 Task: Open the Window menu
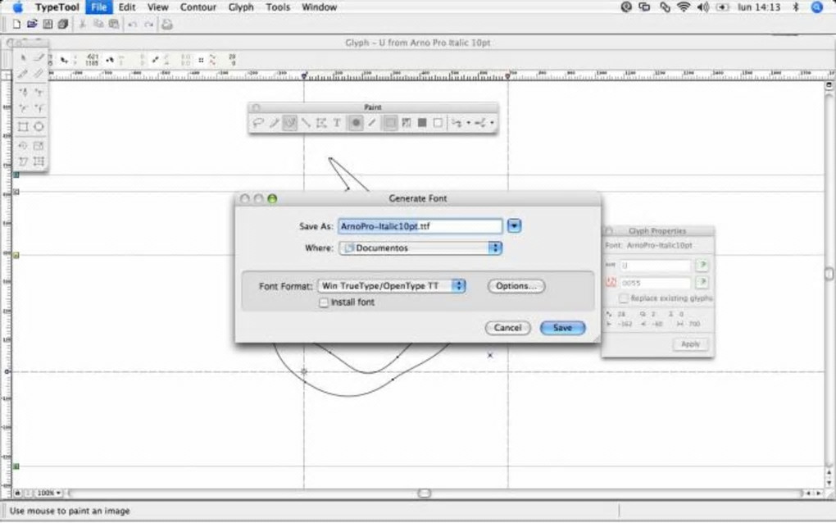coord(320,7)
